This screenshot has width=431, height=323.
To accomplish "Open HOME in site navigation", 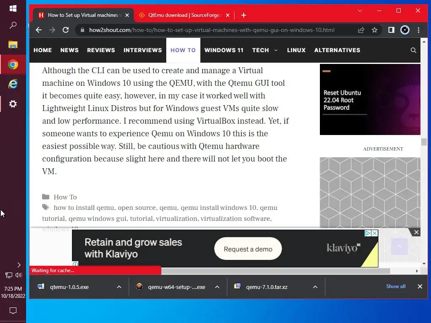I will tap(43, 50).
